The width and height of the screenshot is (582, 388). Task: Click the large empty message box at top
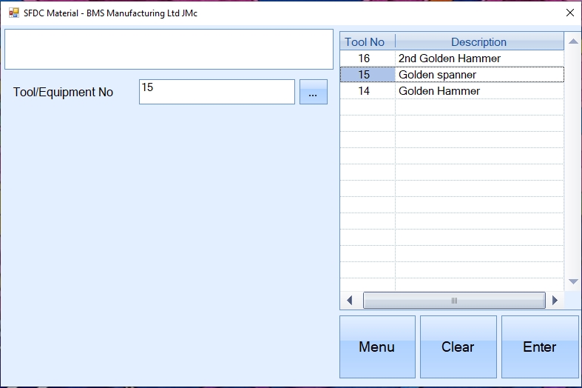coord(169,50)
